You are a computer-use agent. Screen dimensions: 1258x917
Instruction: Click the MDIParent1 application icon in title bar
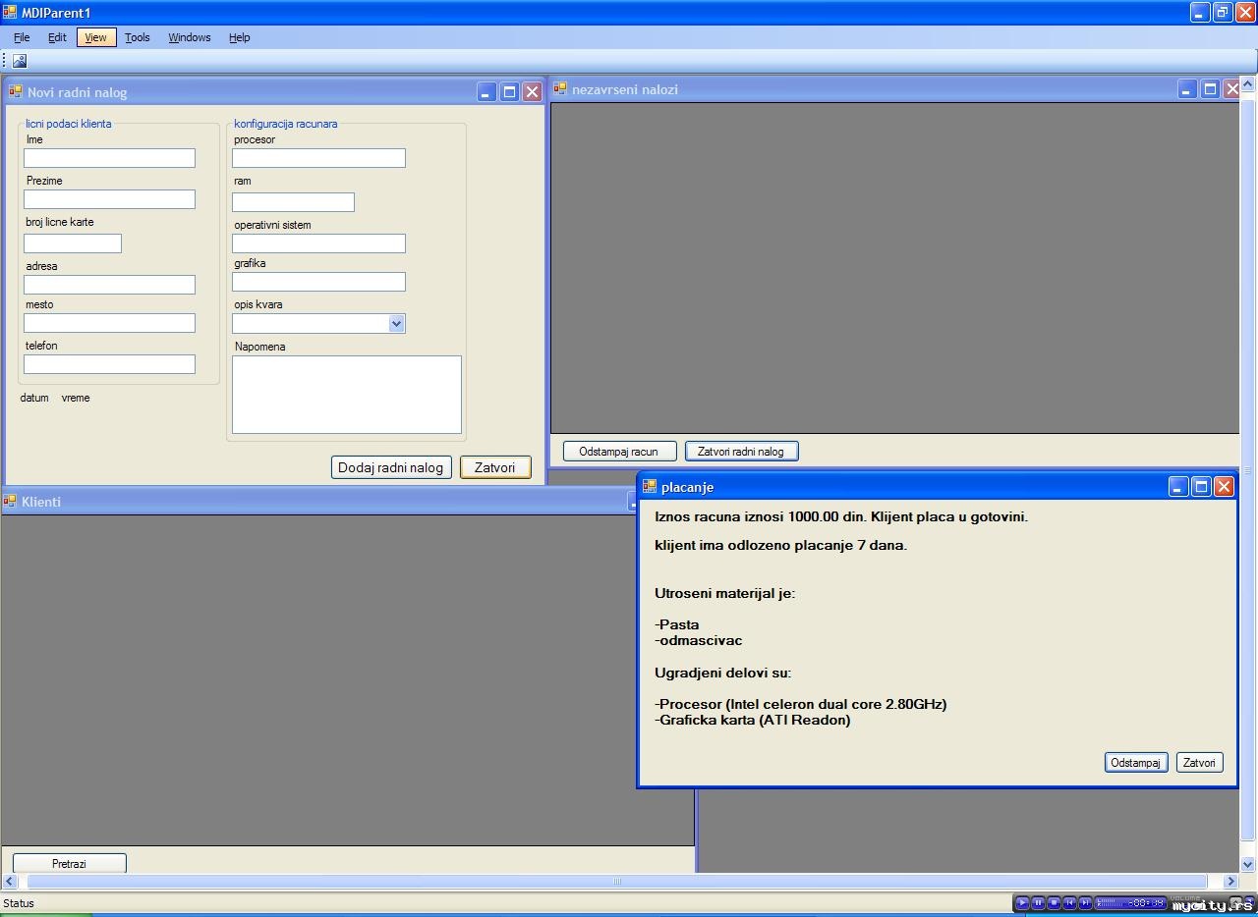(10, 13)
